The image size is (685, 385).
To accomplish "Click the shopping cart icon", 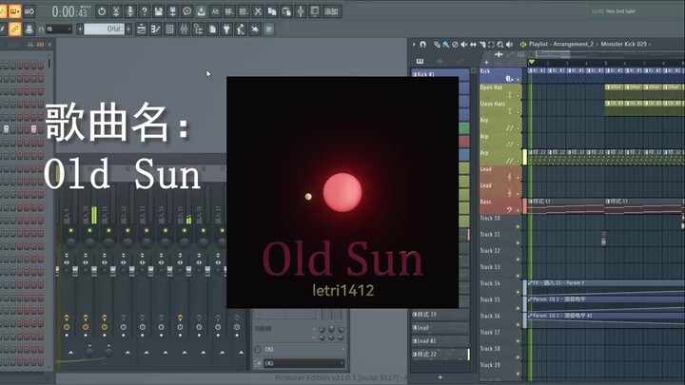I will 268,29.
